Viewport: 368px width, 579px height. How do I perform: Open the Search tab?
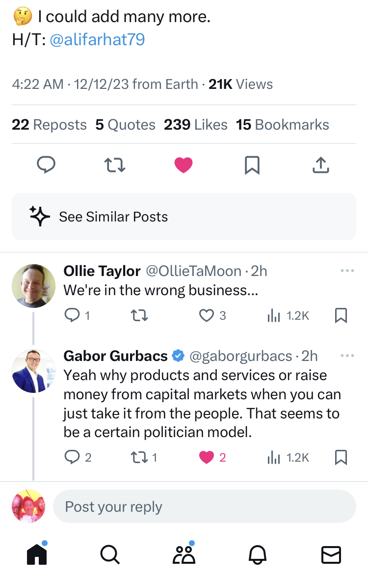[x=109, y=554]
